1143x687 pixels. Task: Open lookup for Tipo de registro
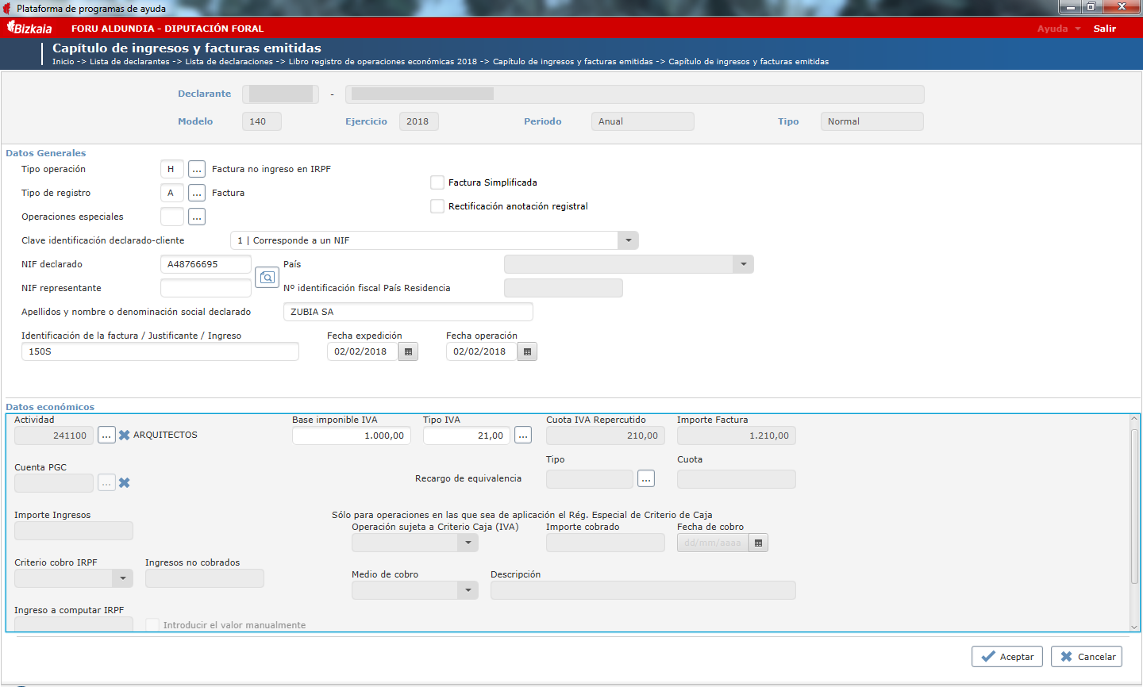pos(197,193)
